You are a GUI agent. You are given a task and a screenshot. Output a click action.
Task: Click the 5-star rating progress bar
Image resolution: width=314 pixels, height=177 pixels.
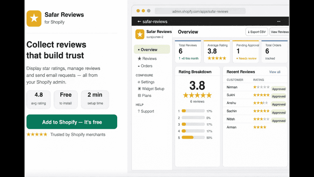pos(193,137)
